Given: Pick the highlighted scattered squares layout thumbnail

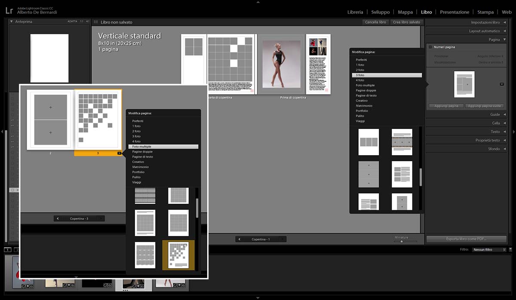Looking at the screenshot, I should [x=178, y=255].
